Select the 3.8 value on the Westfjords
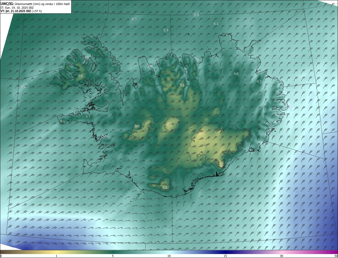Viewport: 338px width, 258px height. pos(80,76)
